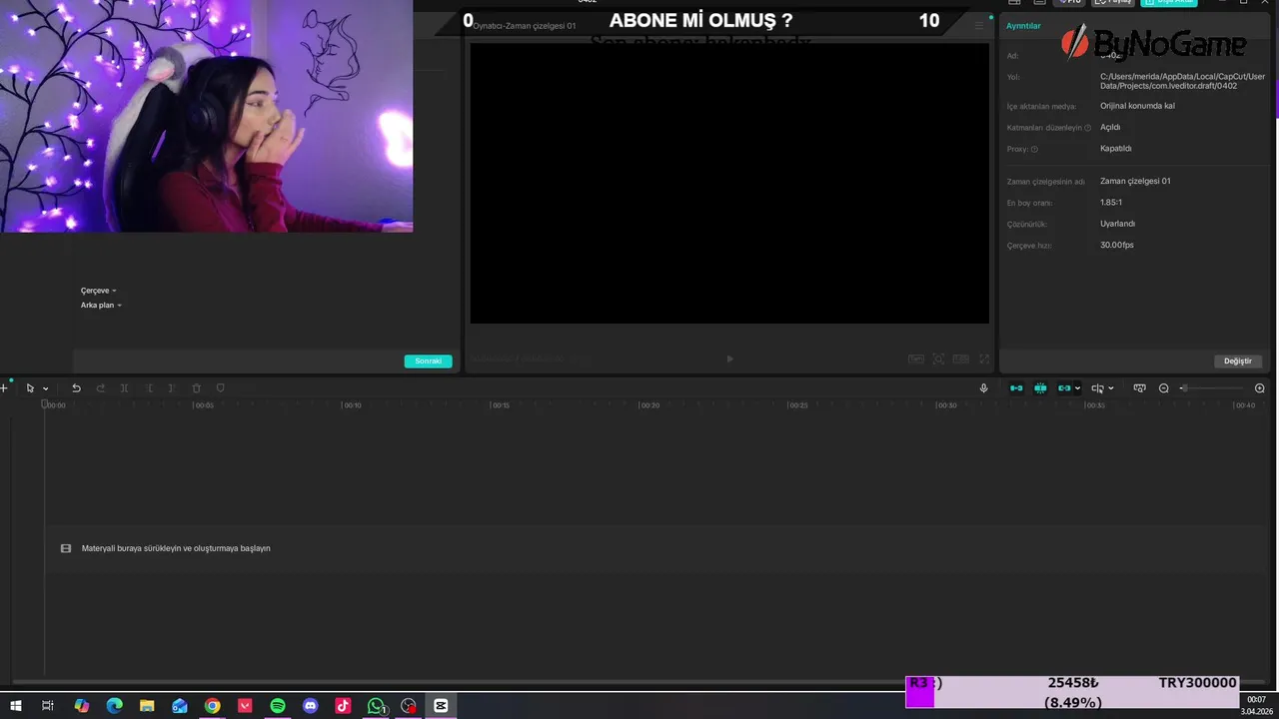Click the player fullscreen icon

[x=984, y=359]
